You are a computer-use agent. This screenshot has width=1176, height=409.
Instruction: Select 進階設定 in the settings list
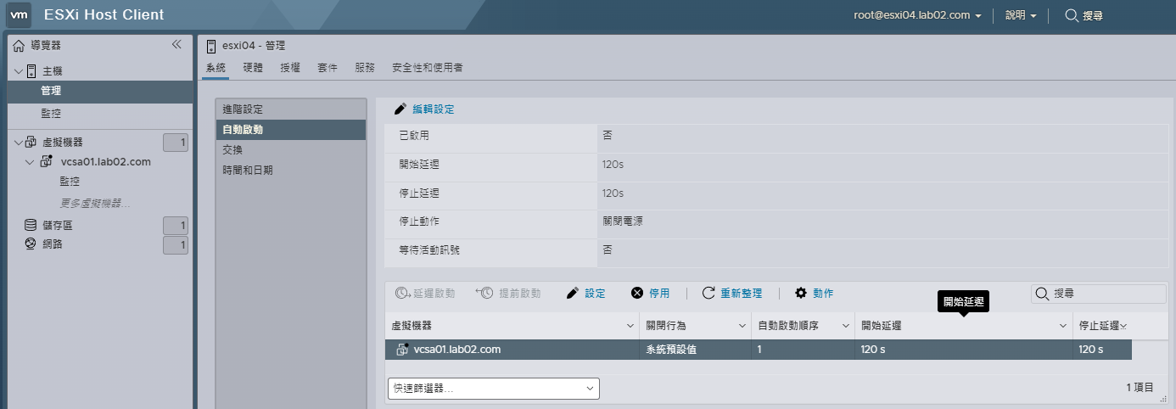[291, 109]
